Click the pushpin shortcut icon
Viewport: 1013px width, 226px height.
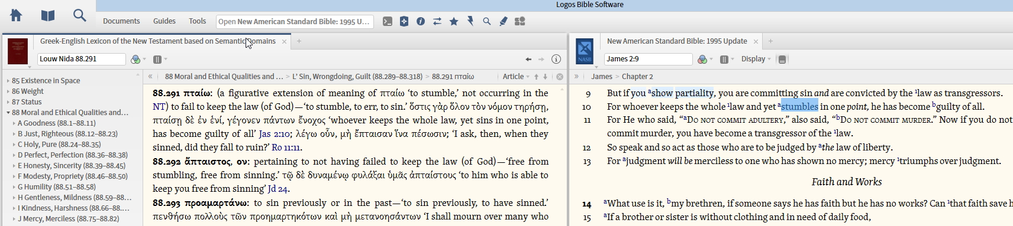(470, 21)
